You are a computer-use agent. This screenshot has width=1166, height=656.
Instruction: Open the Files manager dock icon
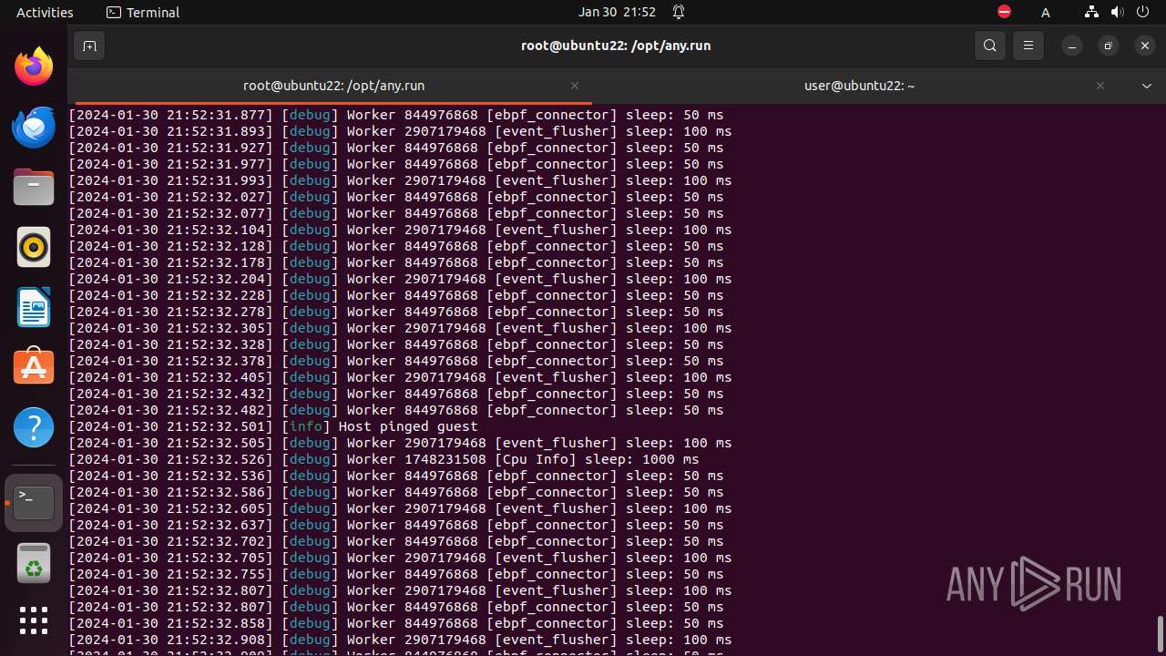point(34,187)
